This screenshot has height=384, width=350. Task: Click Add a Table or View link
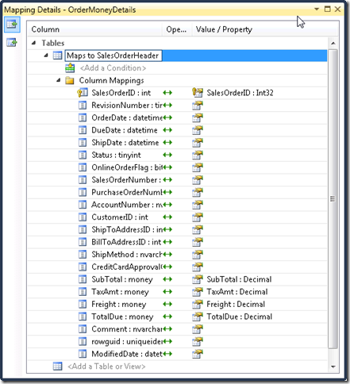[x=106, y=367]
